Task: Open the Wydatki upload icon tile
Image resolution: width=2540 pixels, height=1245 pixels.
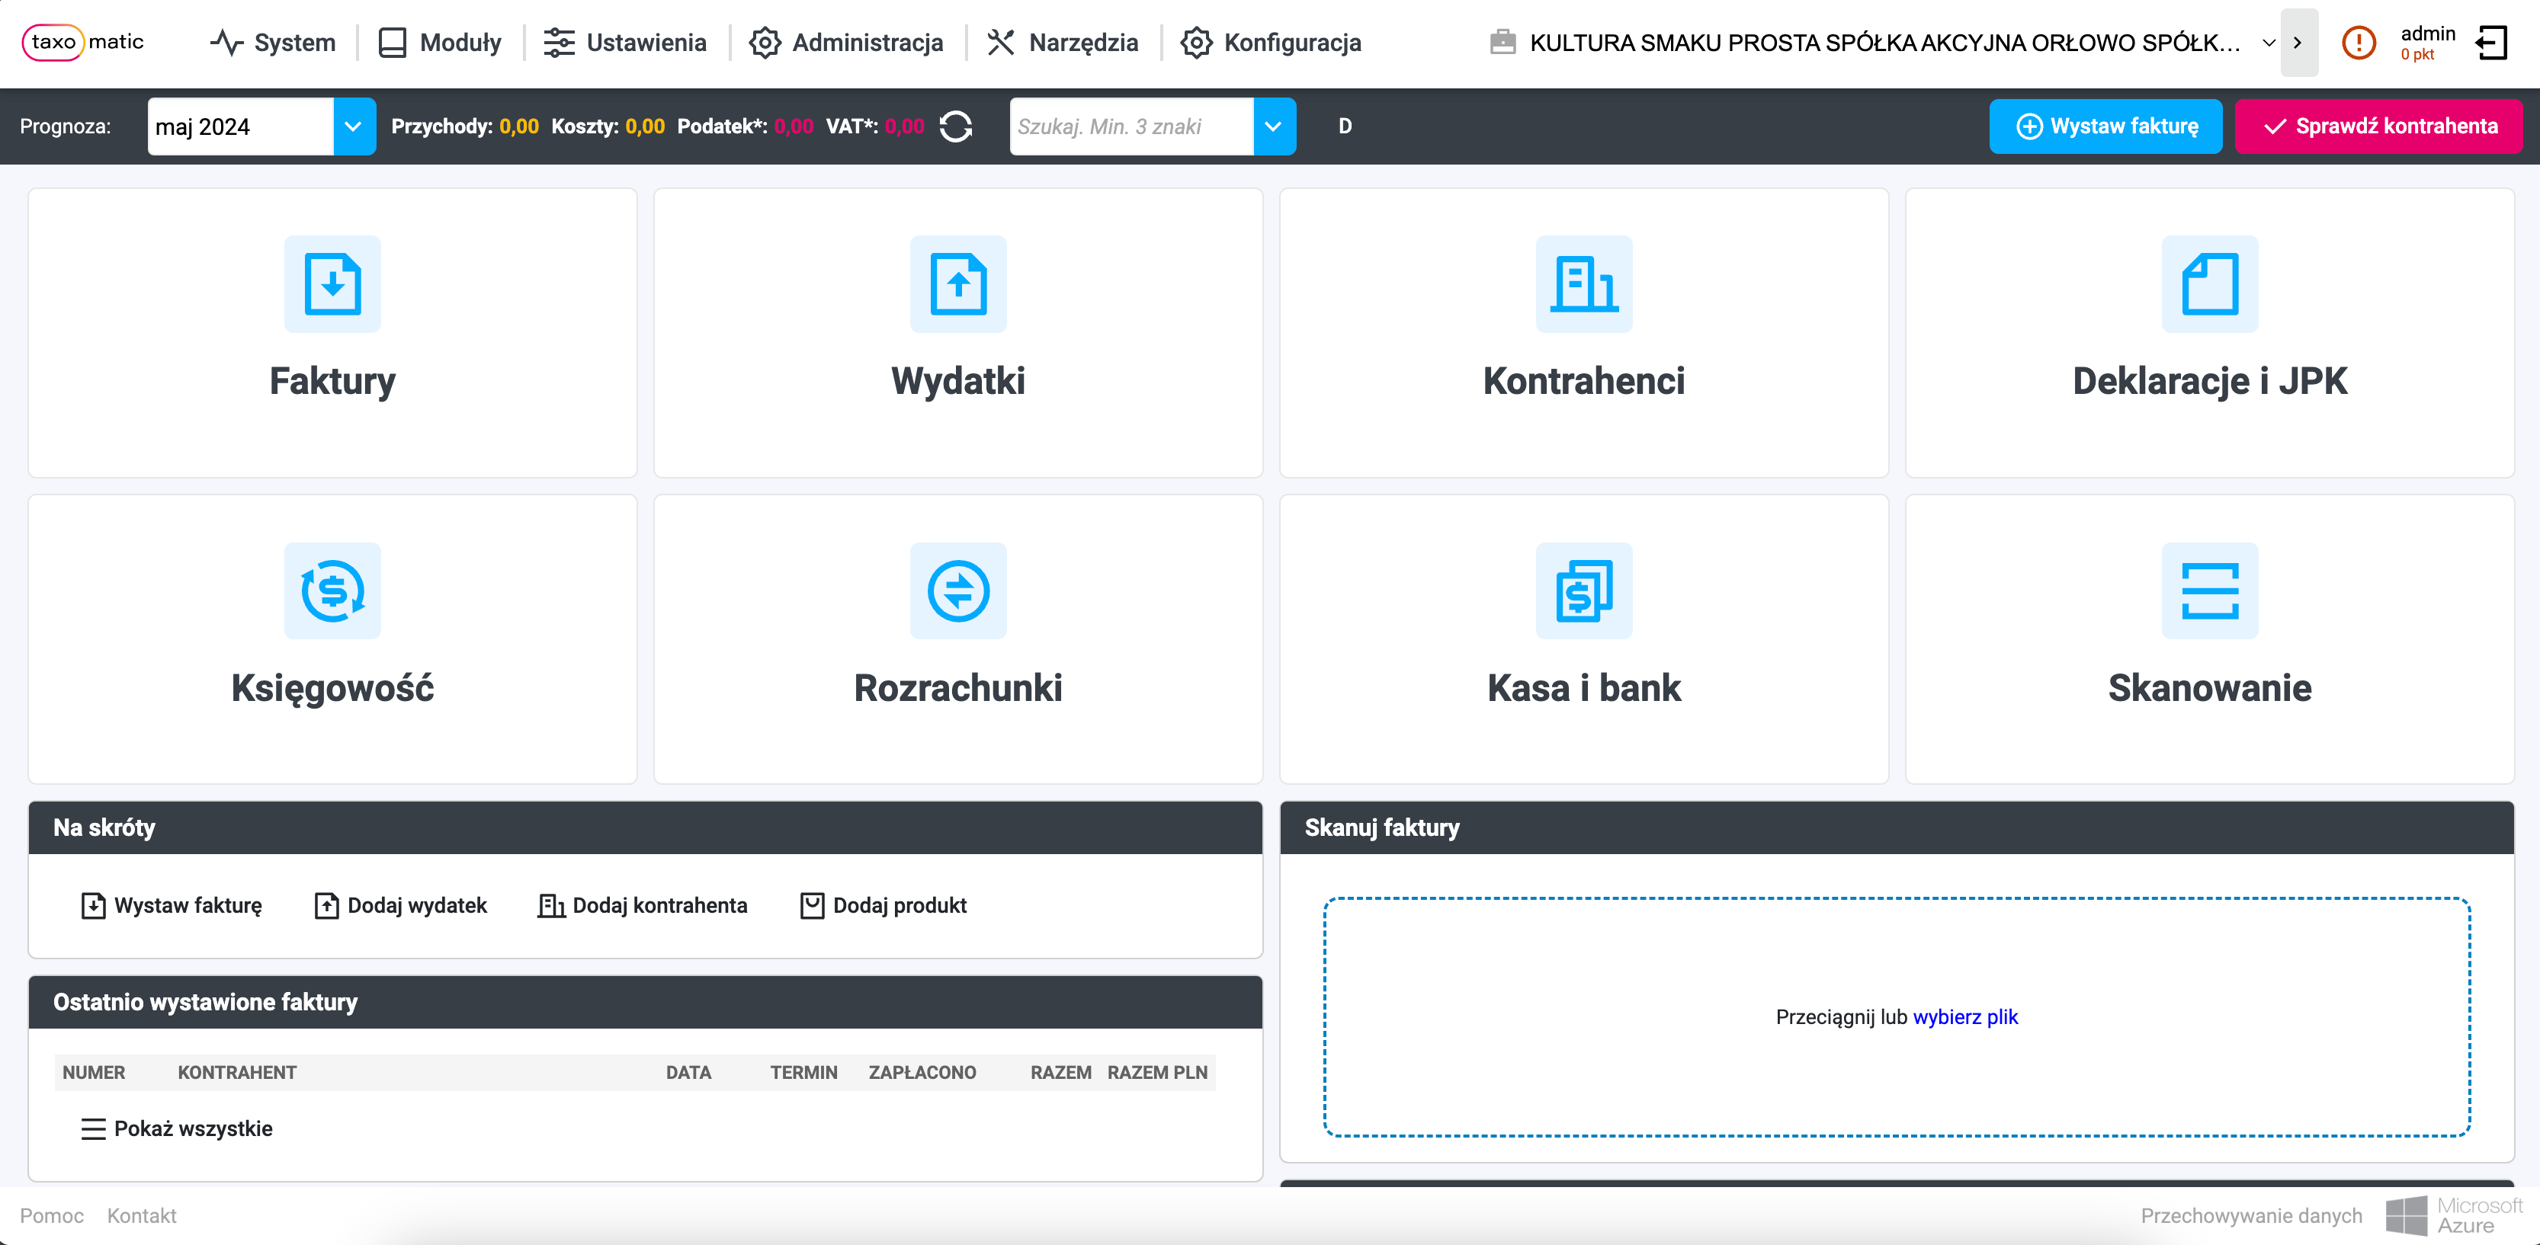Action: [x=957, y=284]
